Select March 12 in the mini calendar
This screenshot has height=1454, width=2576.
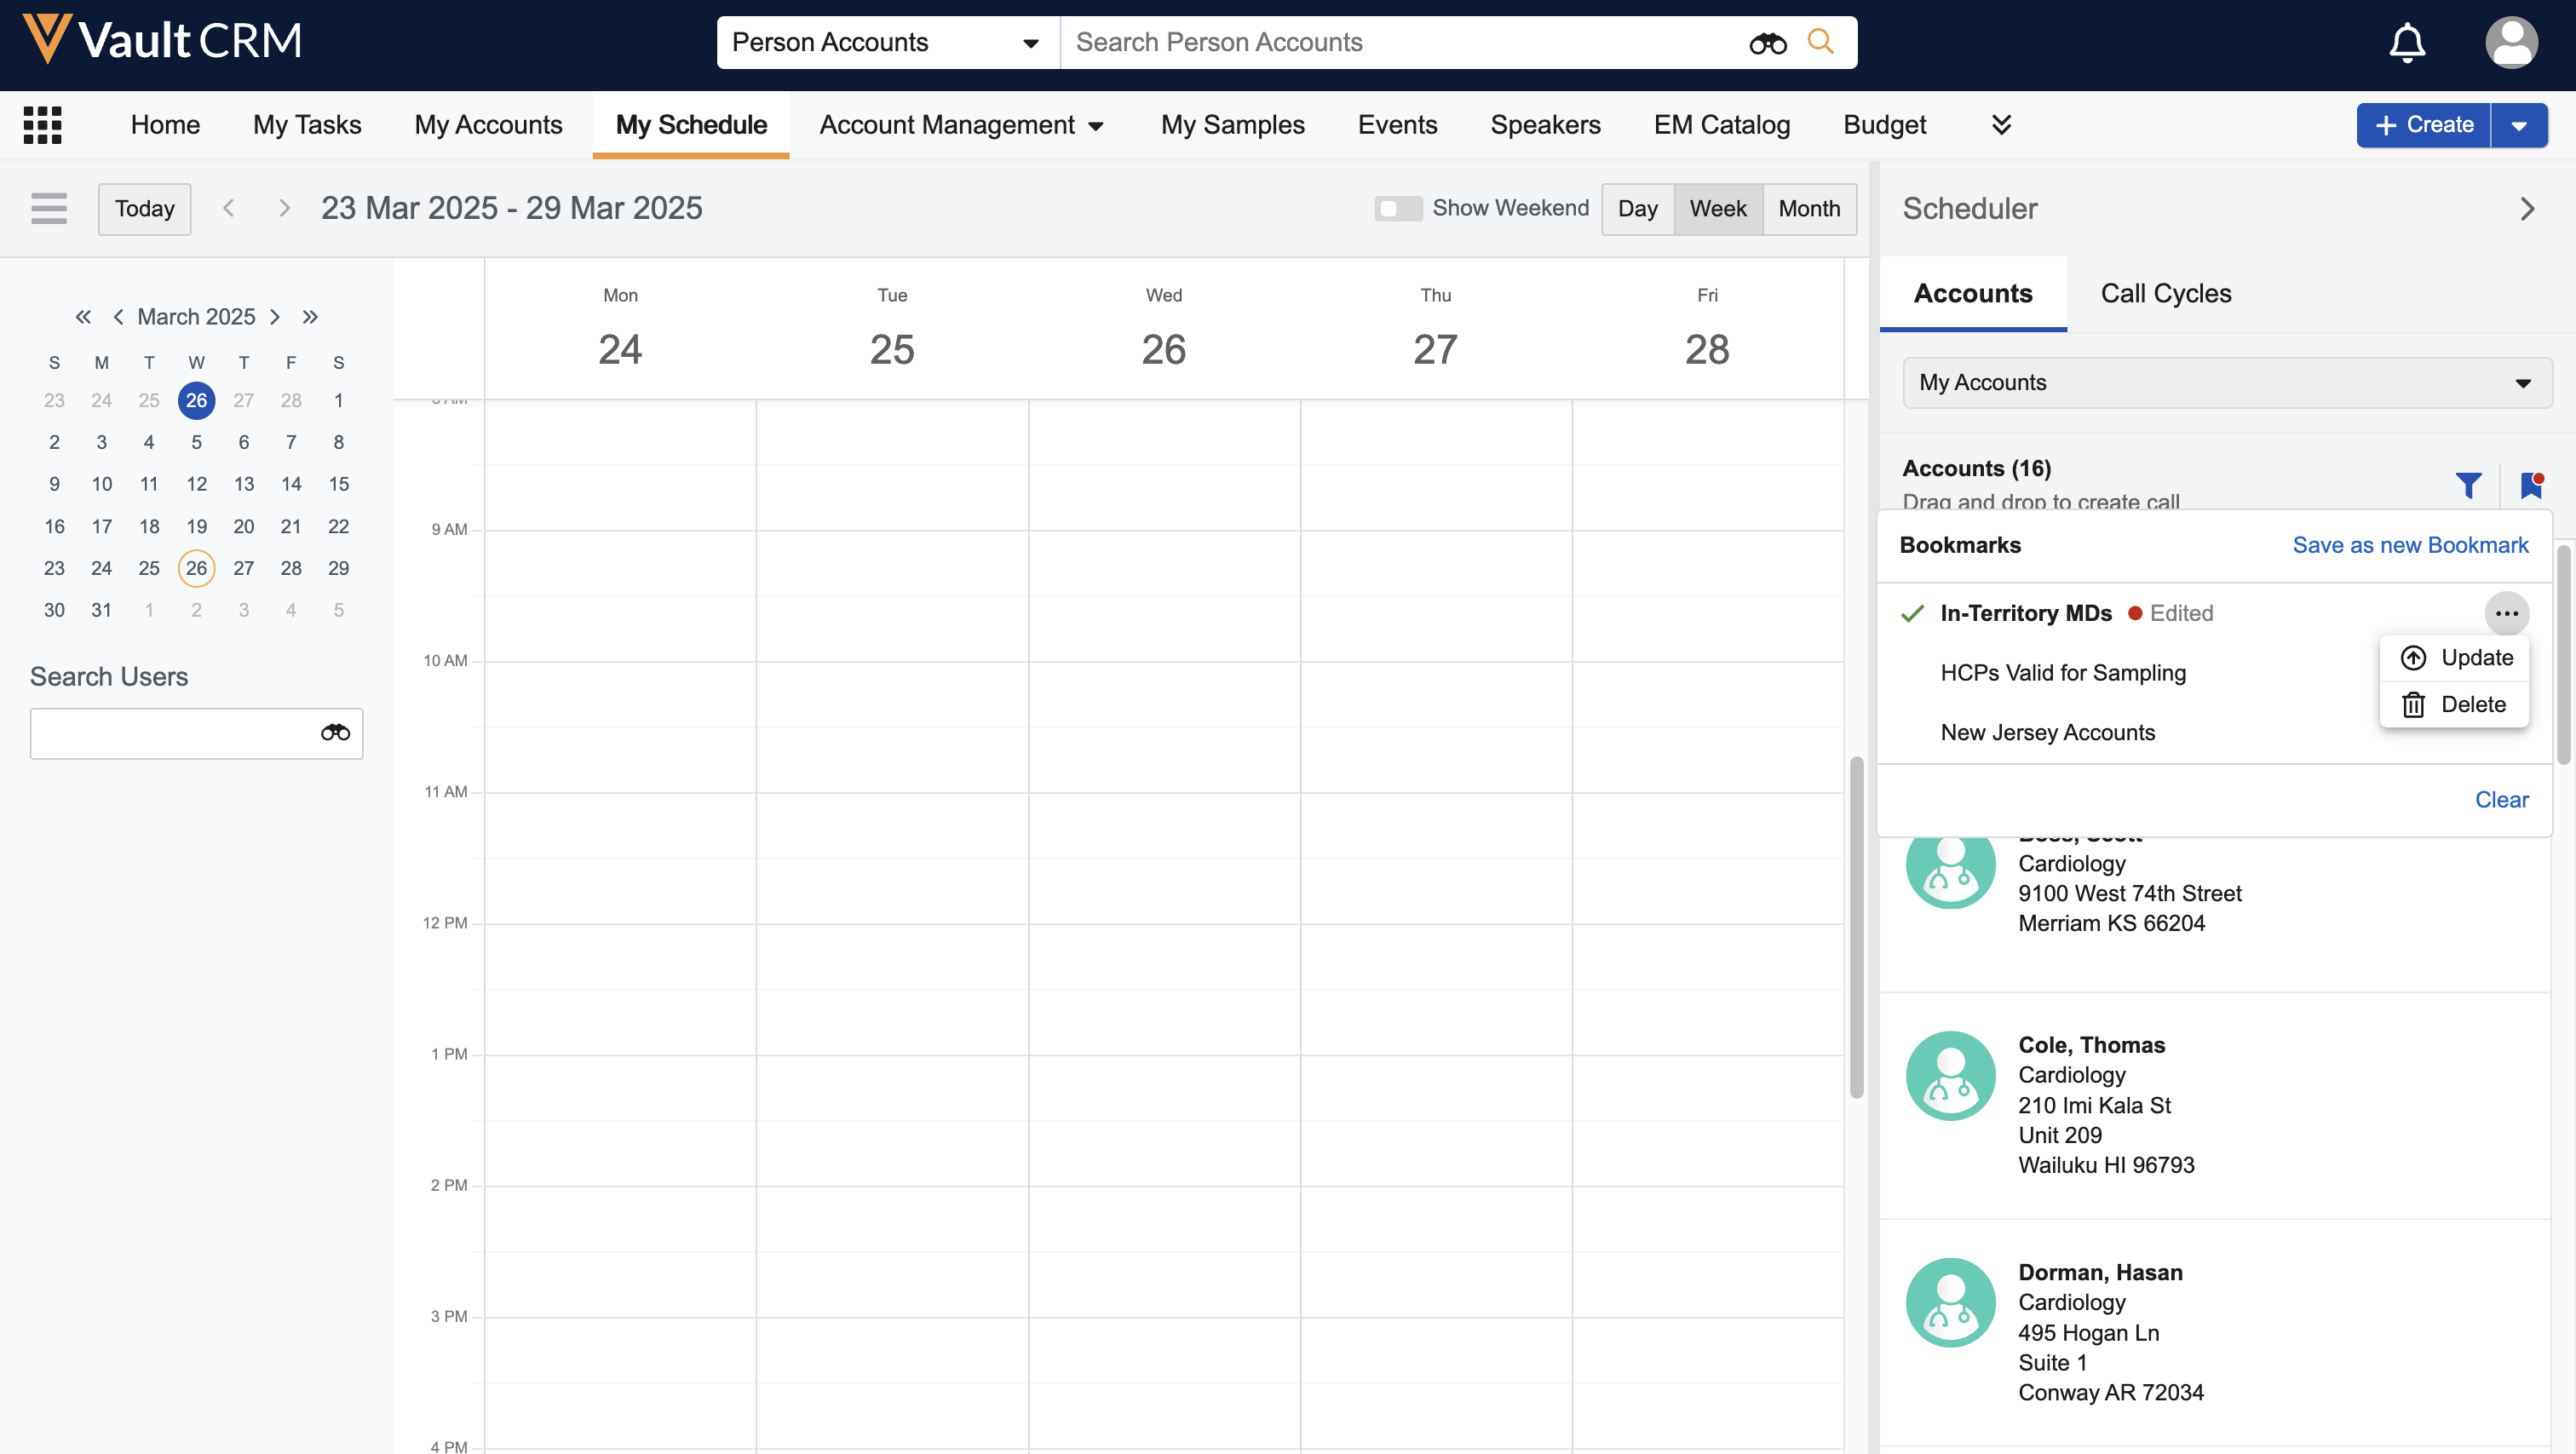pyautogui.click(x=196, y=484)
